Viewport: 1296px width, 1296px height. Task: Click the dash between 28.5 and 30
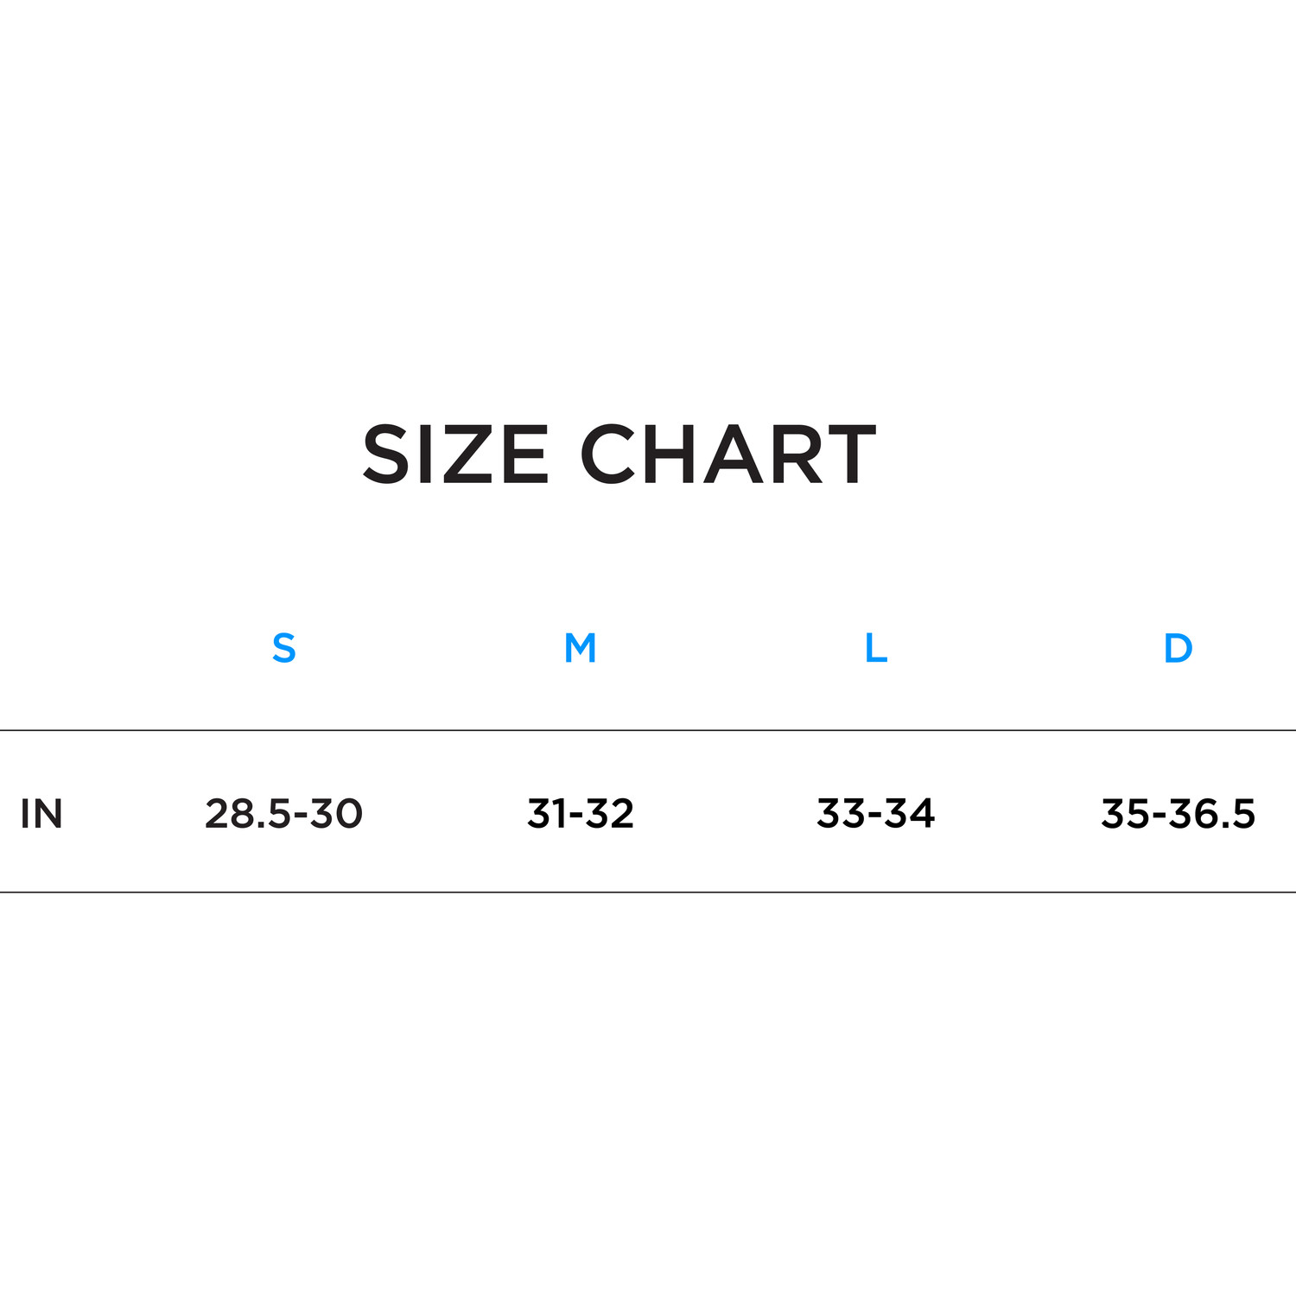[302, 816]
